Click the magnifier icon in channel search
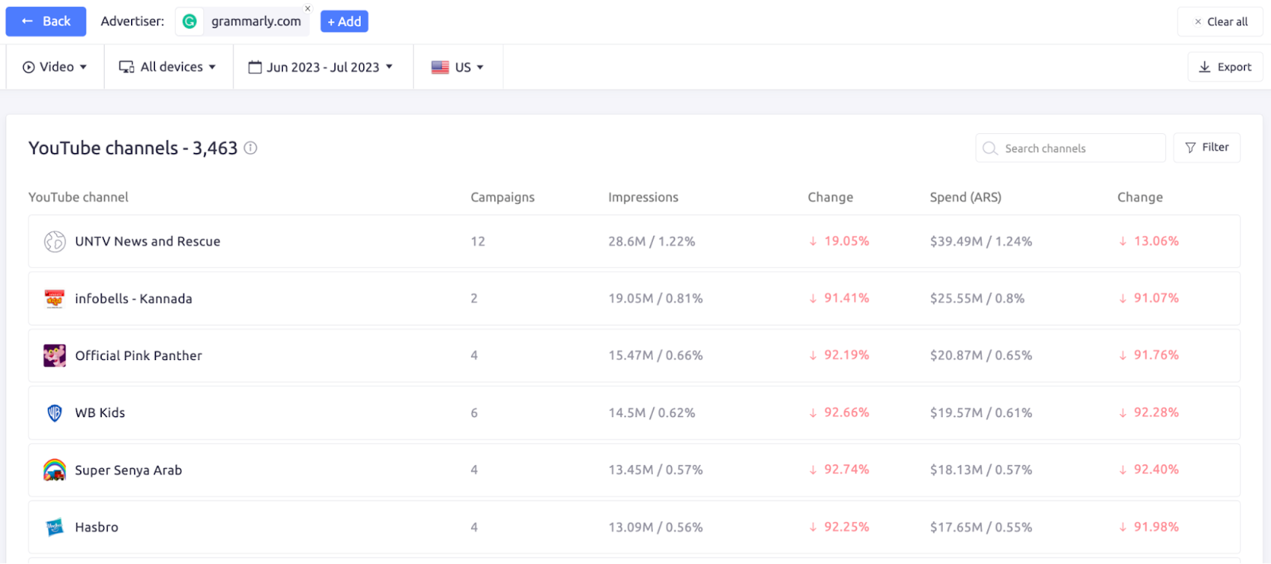 pos(990,148)
